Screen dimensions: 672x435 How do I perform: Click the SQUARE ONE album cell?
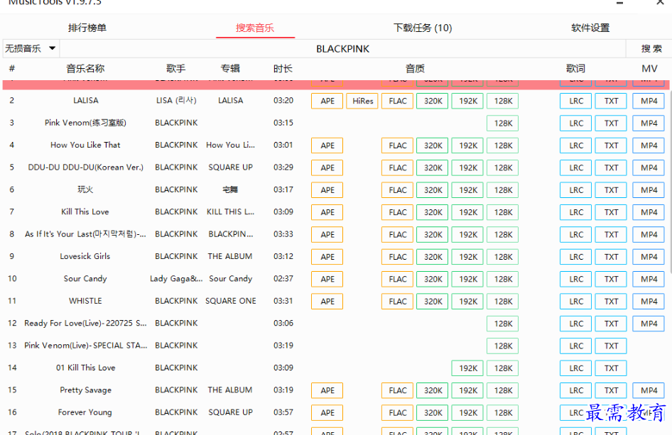tap(231, 301)
